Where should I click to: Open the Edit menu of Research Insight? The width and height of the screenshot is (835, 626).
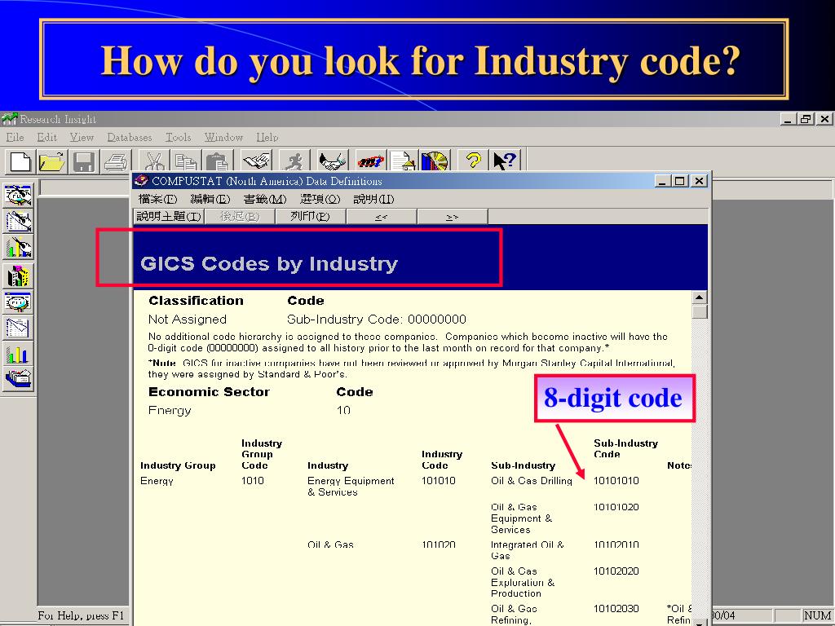[46, 137]
